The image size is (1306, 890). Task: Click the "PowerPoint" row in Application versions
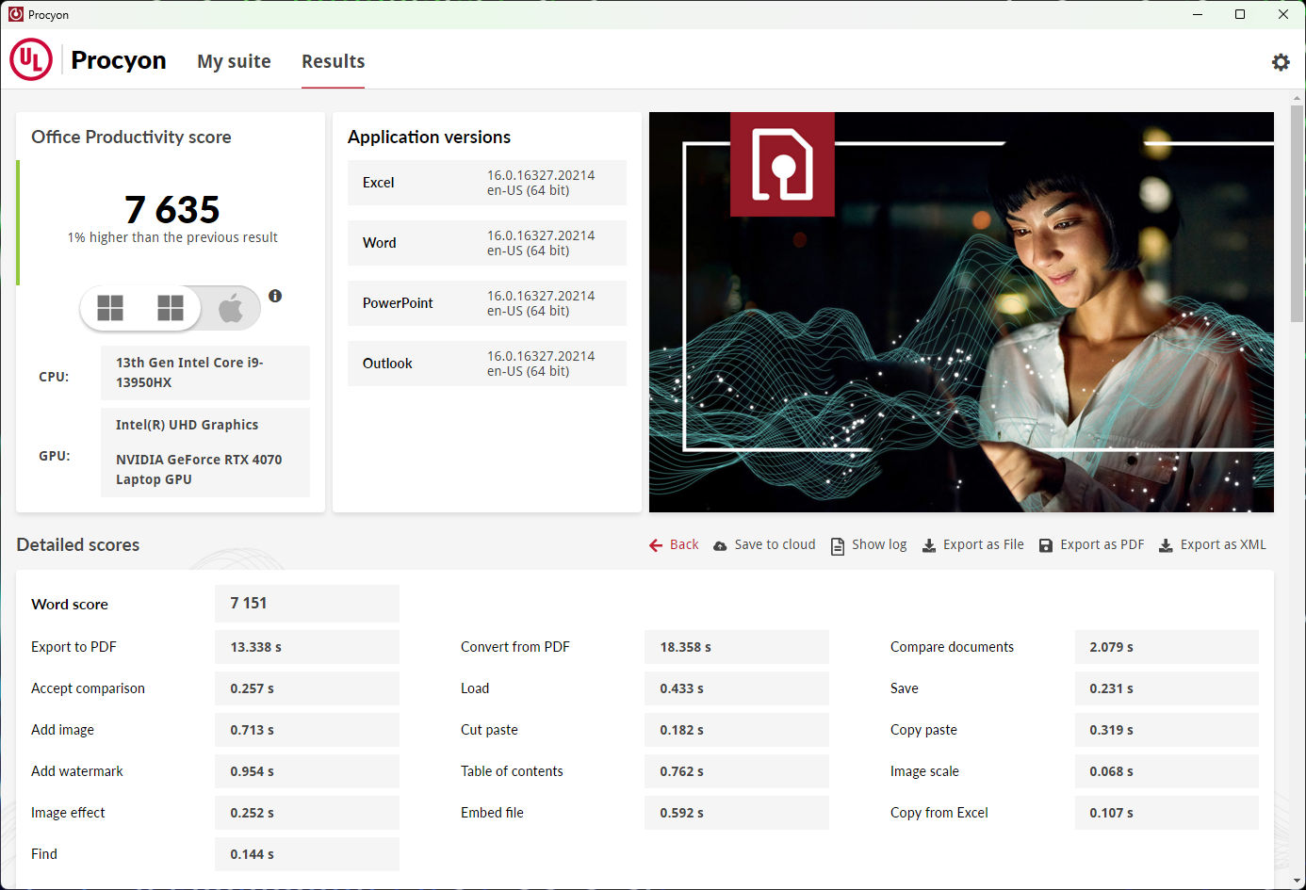pos(487,303)
